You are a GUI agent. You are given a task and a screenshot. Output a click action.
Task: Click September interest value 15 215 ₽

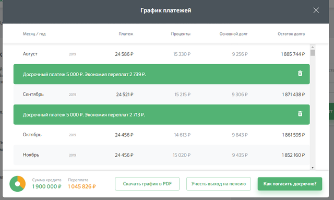pos(182,95)
